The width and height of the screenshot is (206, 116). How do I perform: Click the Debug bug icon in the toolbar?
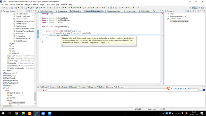[69, 8]
